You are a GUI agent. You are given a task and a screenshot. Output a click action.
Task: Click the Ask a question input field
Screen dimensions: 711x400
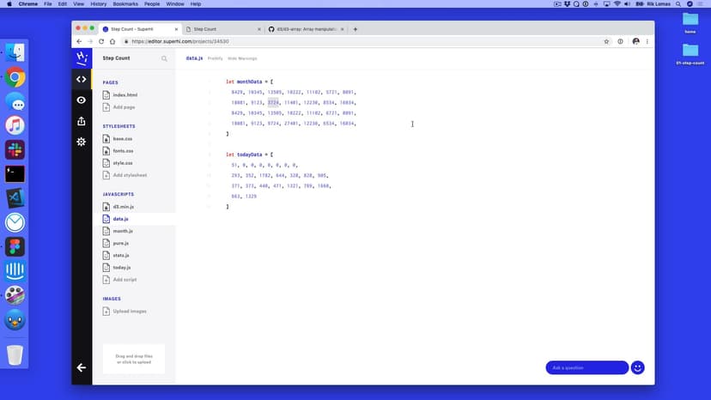[586, 367]
